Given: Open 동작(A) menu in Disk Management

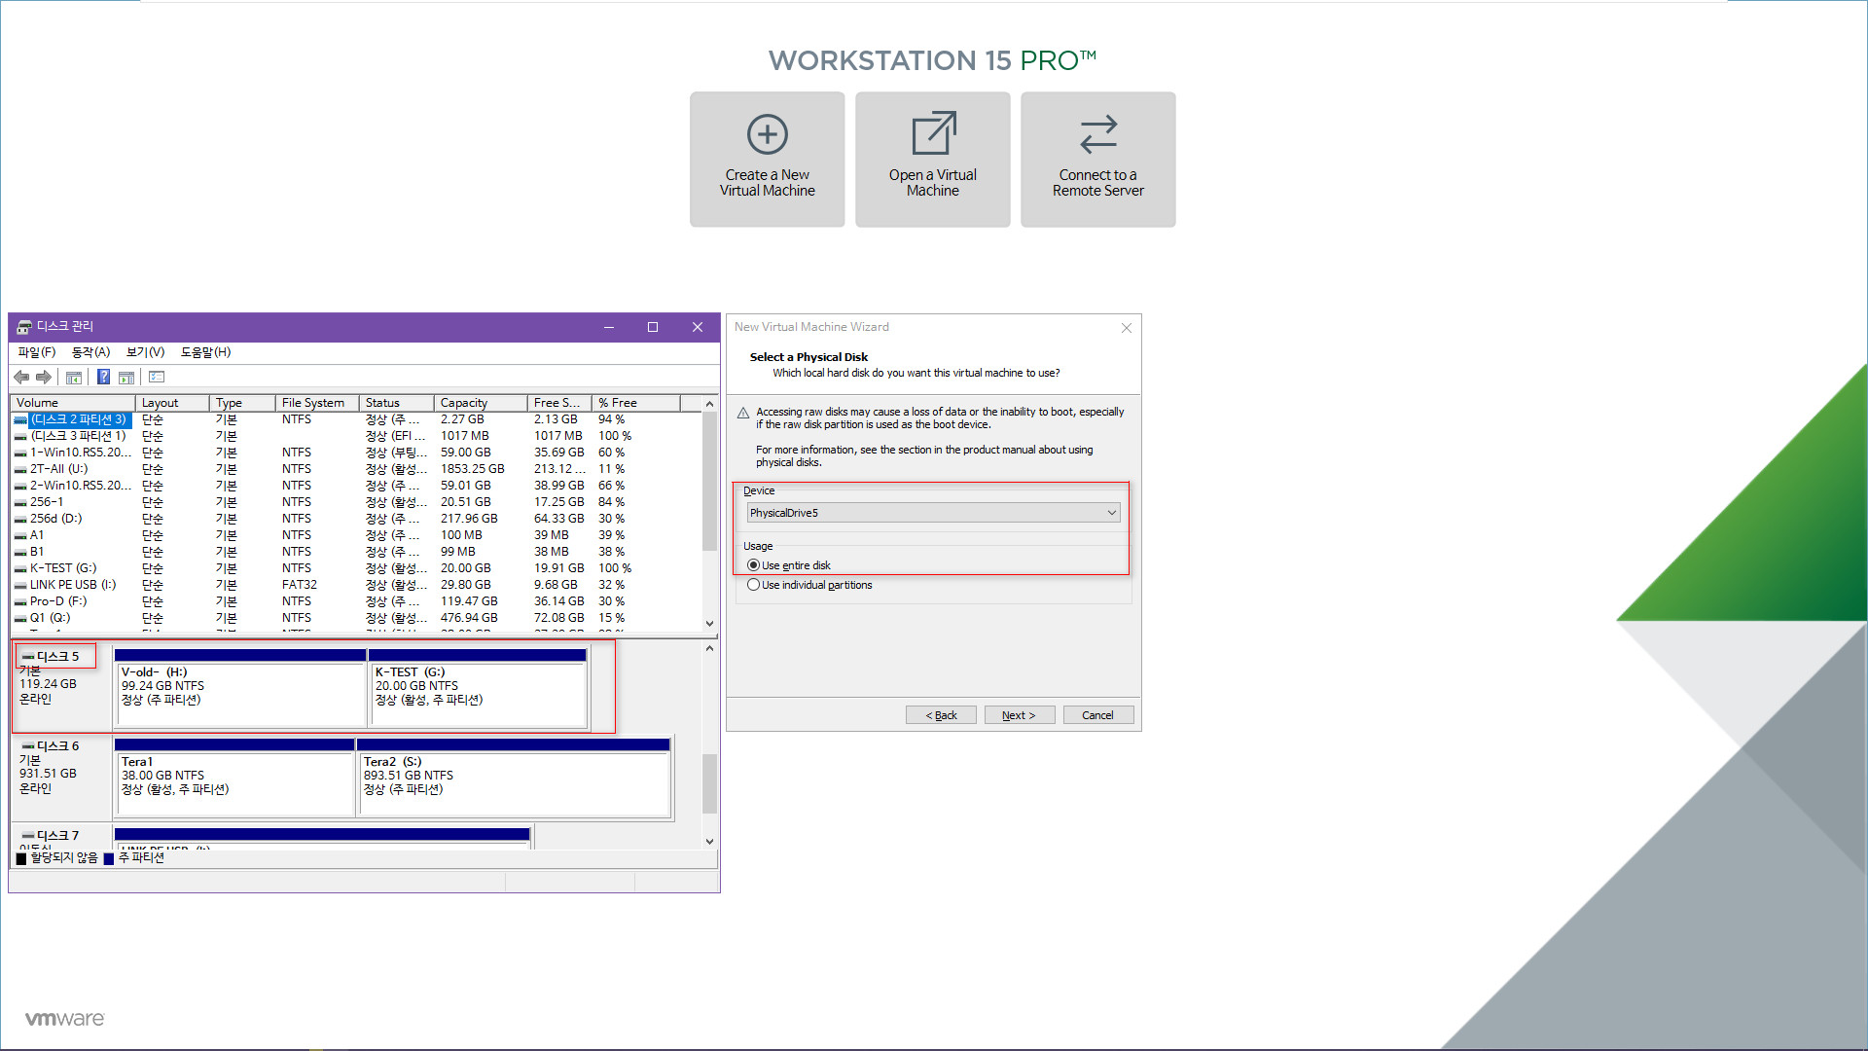Looking at the screenshot, I should coord(90,352).
